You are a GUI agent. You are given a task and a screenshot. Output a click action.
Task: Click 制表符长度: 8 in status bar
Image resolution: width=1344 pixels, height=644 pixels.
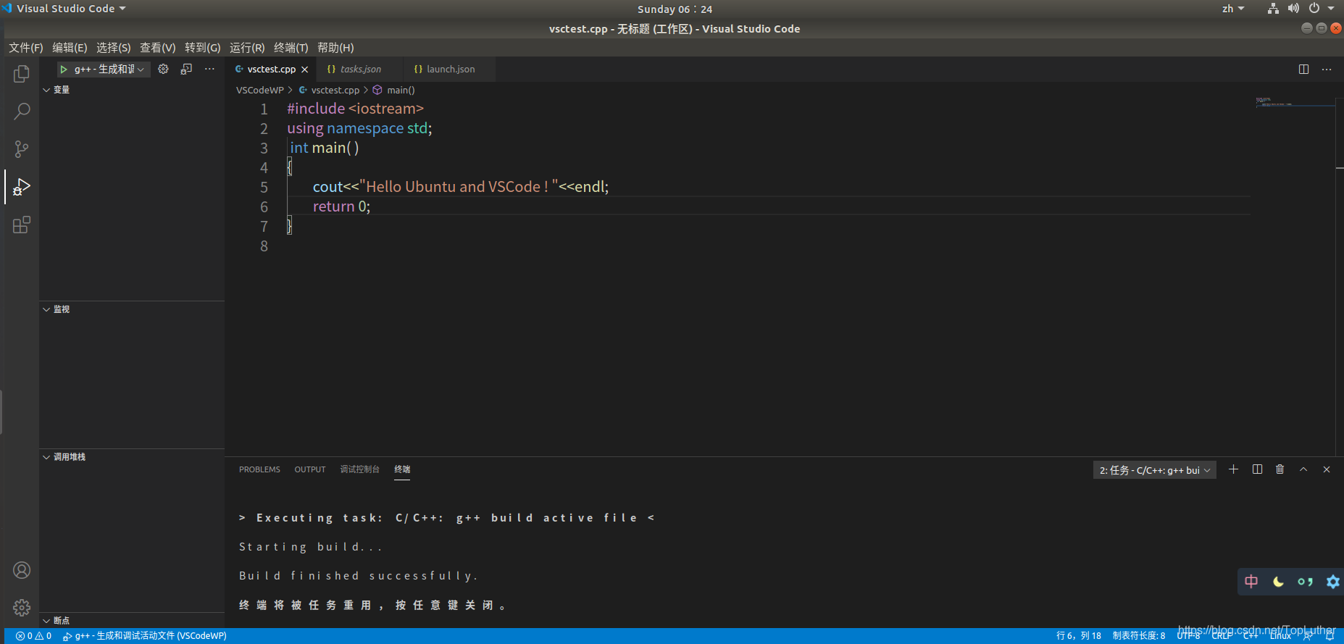[x=1139, y=636]
